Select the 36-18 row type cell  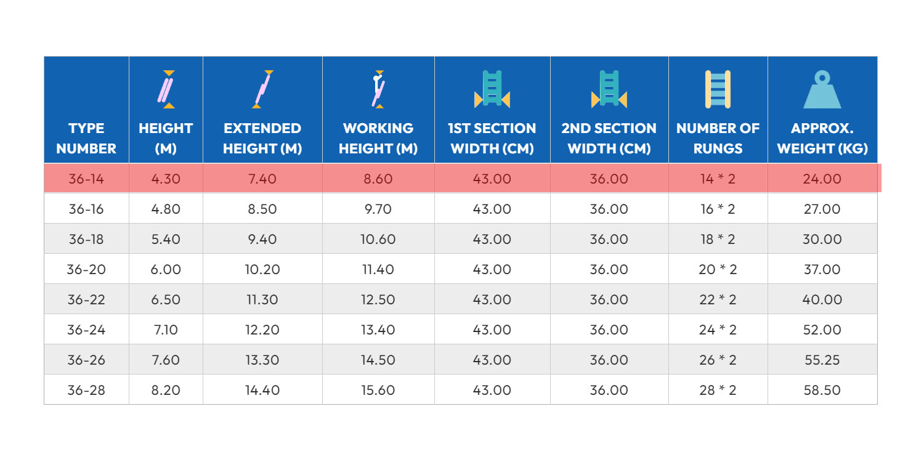[86, 240]
